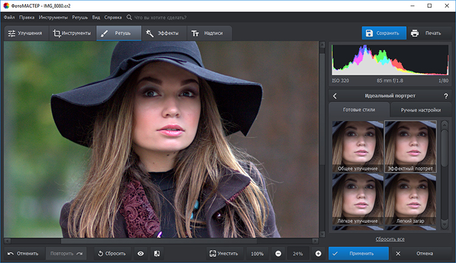Save the image with Сохранить button

click(384, 33)
